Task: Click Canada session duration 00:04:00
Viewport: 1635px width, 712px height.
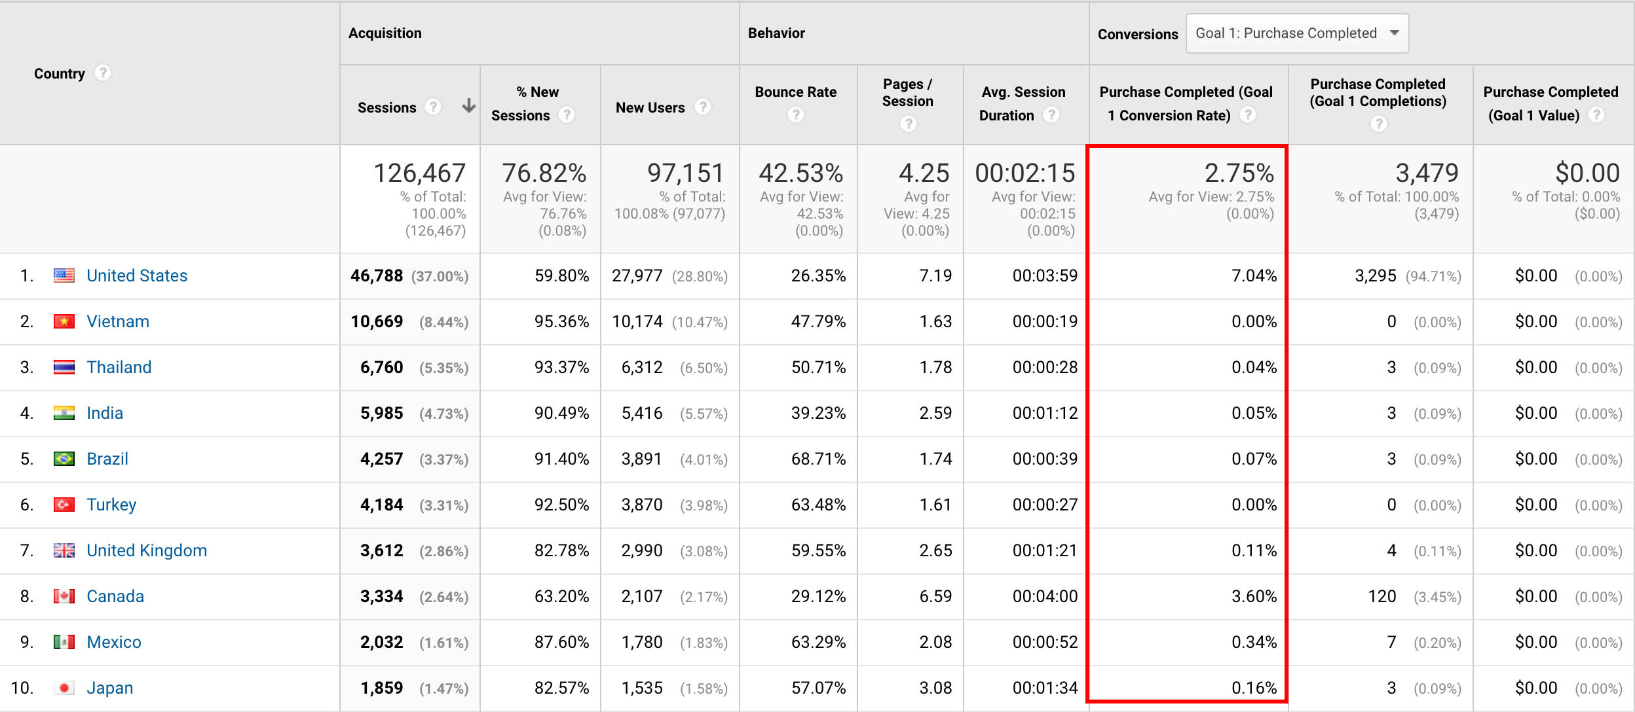Action: click(x=1045, y=596)
